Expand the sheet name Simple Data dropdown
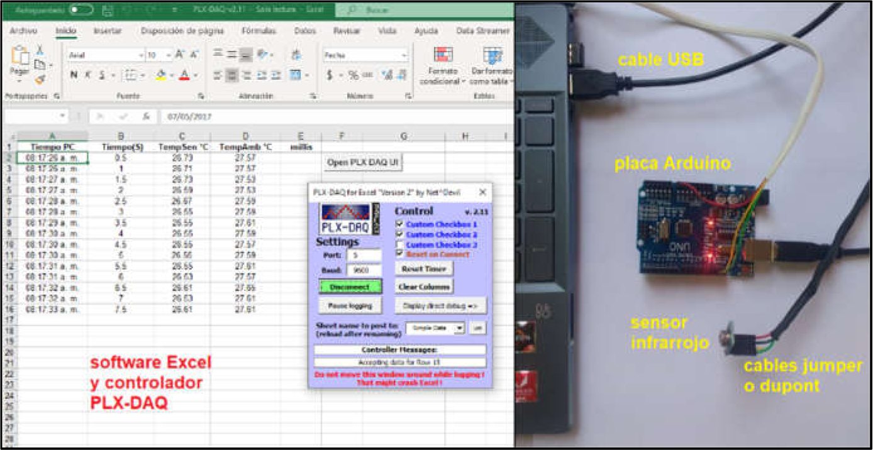 [x=460, y=328]
